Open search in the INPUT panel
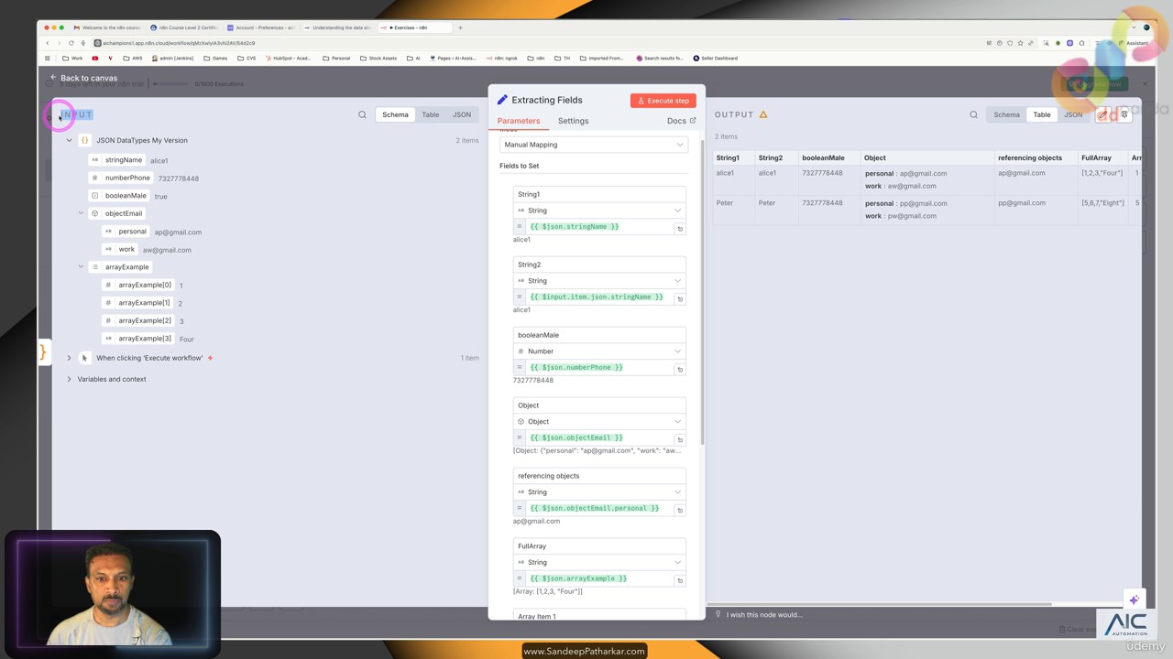This screenshot has width=1173, height=659. point(362,114)
